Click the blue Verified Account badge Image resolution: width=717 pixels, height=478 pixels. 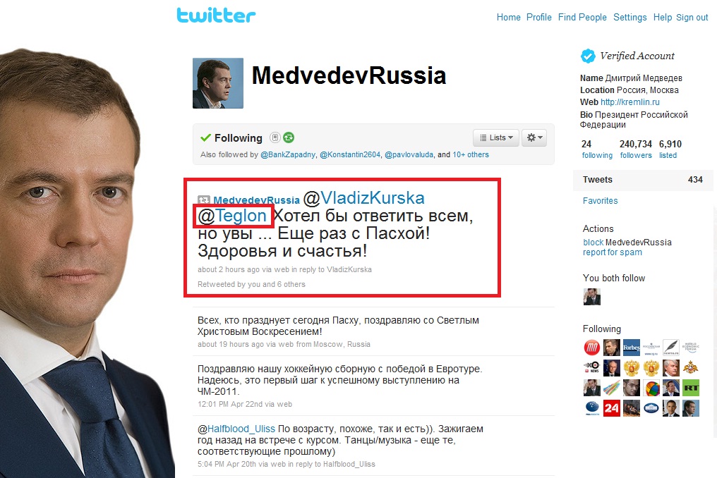[x=588, y=56]
